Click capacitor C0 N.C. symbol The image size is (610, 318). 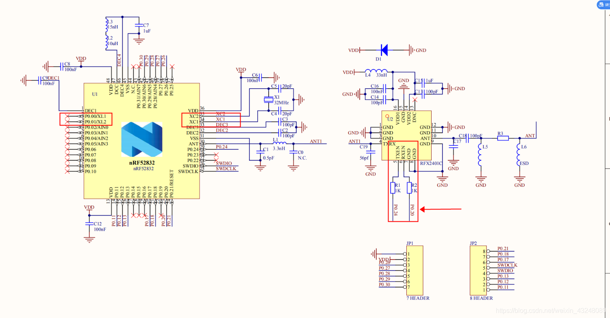pos(293,151)
